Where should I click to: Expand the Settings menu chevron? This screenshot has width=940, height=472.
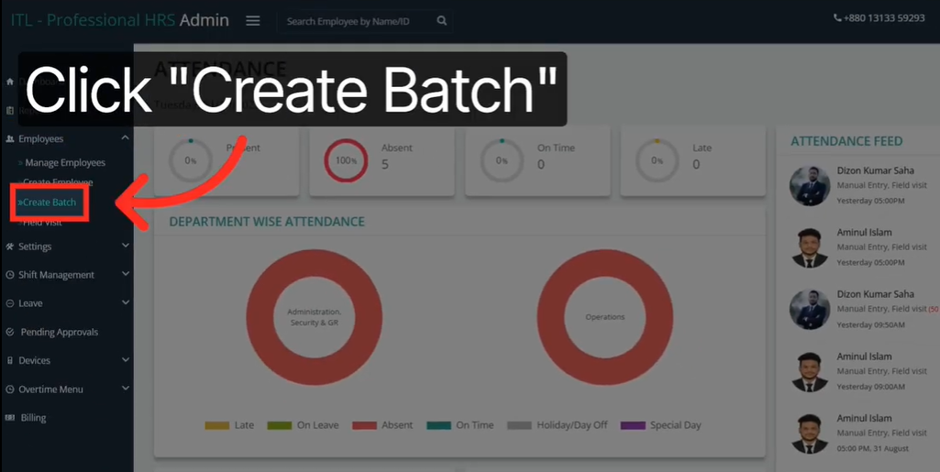[126, 247]
